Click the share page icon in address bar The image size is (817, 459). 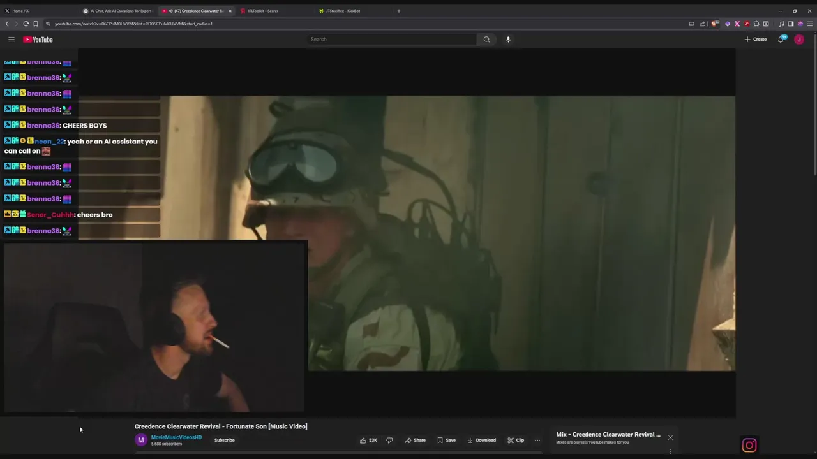pyautogui.click(x=702, y=24)
